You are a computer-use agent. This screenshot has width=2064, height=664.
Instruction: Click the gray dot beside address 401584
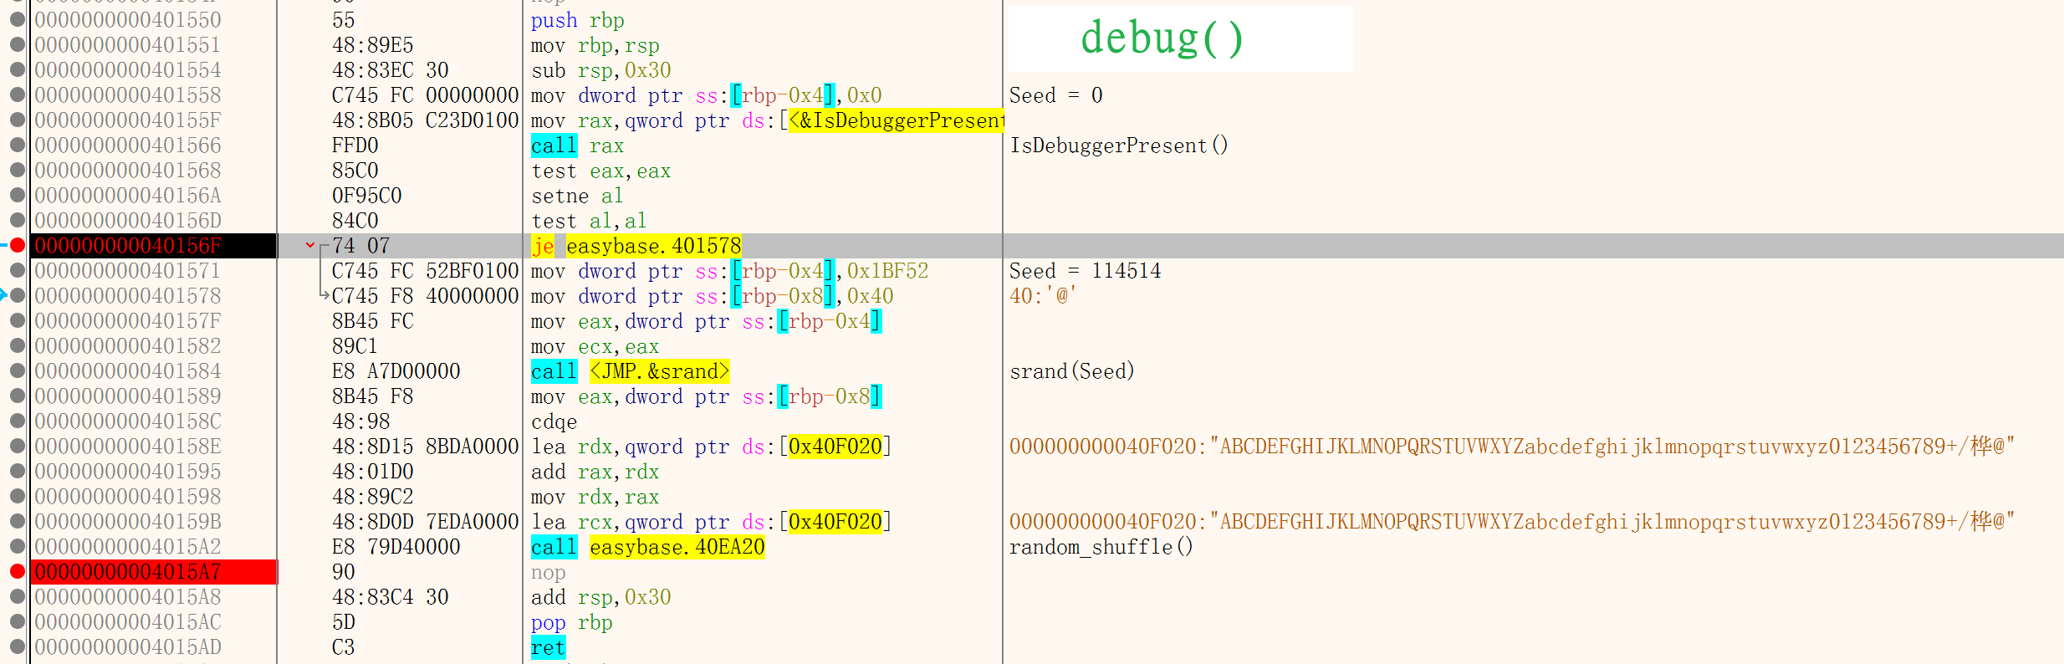point(17,371)
